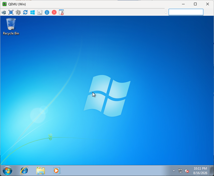Viewport: 214px width, 176px height.
Task: Close the QEMU (Win) window
Action: coord(207,4)
